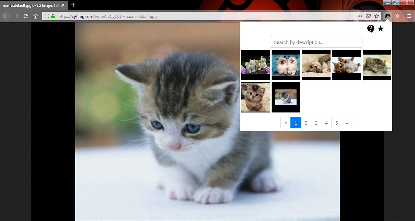Screen dimensions: 415x221
Task: Open page actions three-dot menu
Action: coord(360,16)
